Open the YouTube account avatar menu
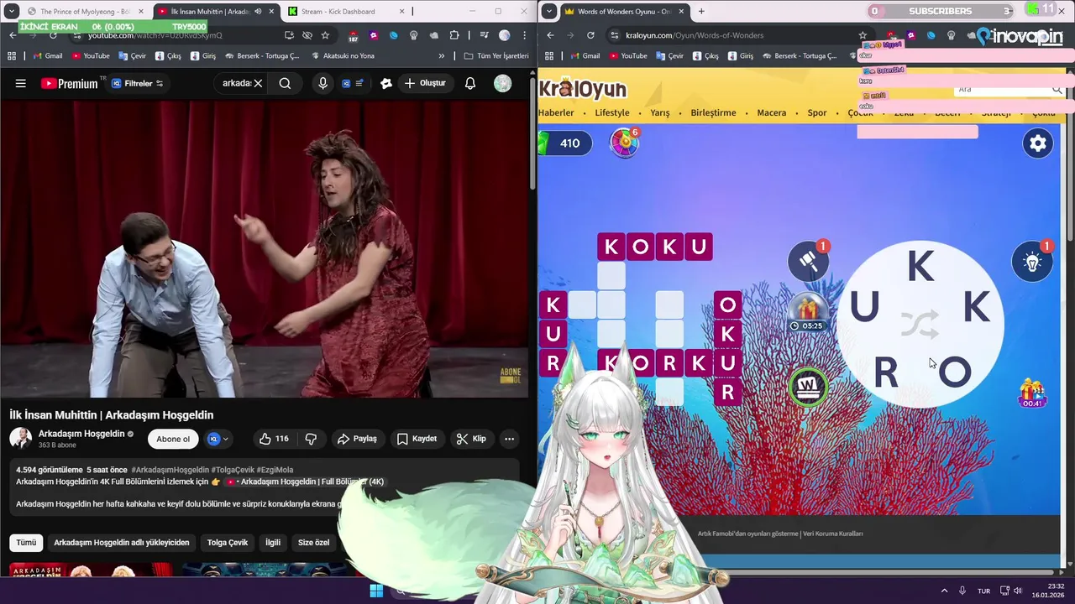This screenshot has height=604, width=1075. tap(502, 83)
